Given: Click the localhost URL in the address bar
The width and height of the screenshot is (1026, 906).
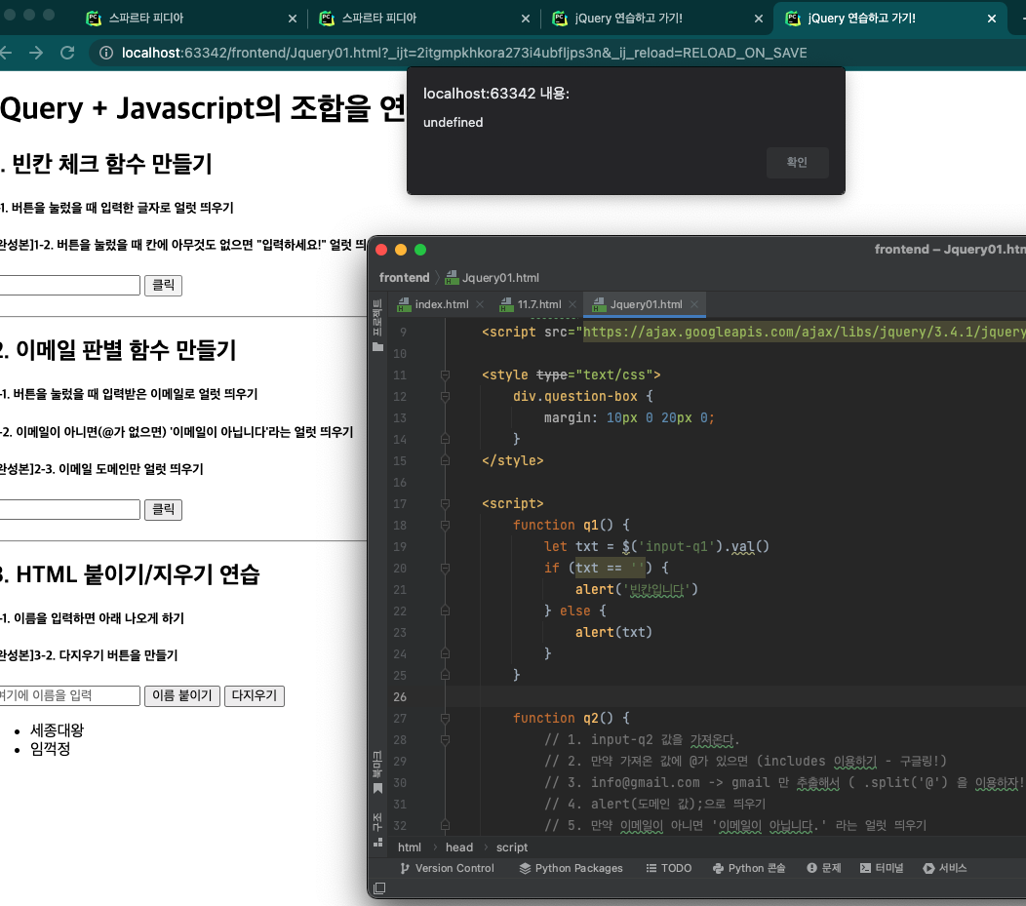Looking at the screenshot, I should (x=464, y=53).
